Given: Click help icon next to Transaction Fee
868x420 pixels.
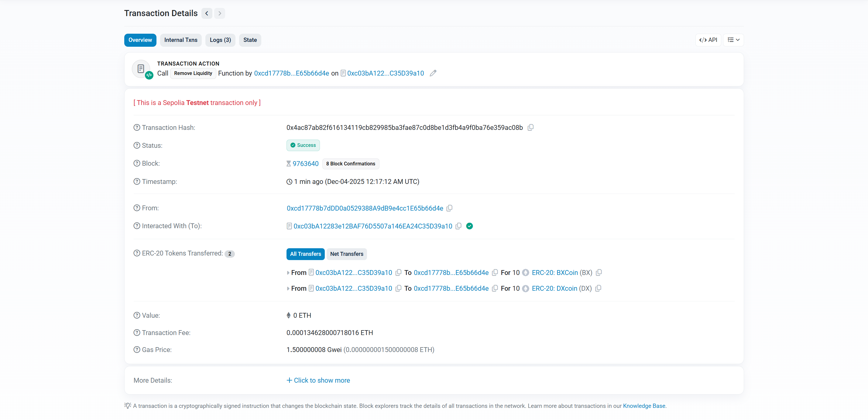Looking at the screenshot, I should [x=136, y=333].
